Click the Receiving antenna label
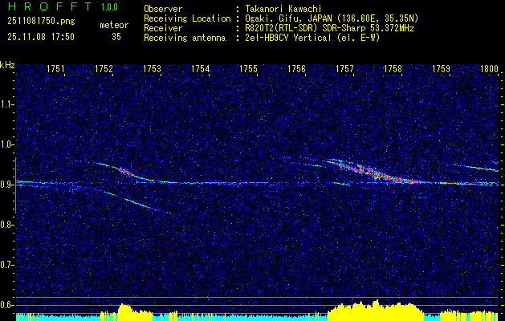 click(x=185, y=38)
